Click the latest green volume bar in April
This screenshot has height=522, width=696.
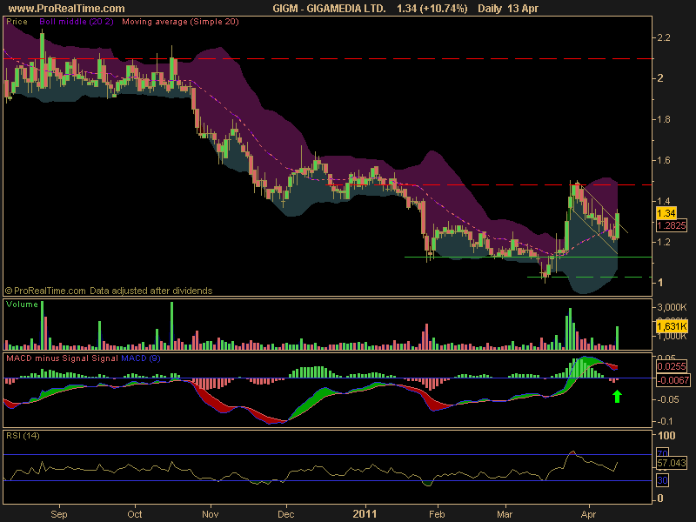click(x=617, y=338)
